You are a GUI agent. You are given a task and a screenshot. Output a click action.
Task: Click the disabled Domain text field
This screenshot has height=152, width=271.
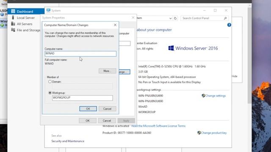pyautogui.click(x=83, y=86)
